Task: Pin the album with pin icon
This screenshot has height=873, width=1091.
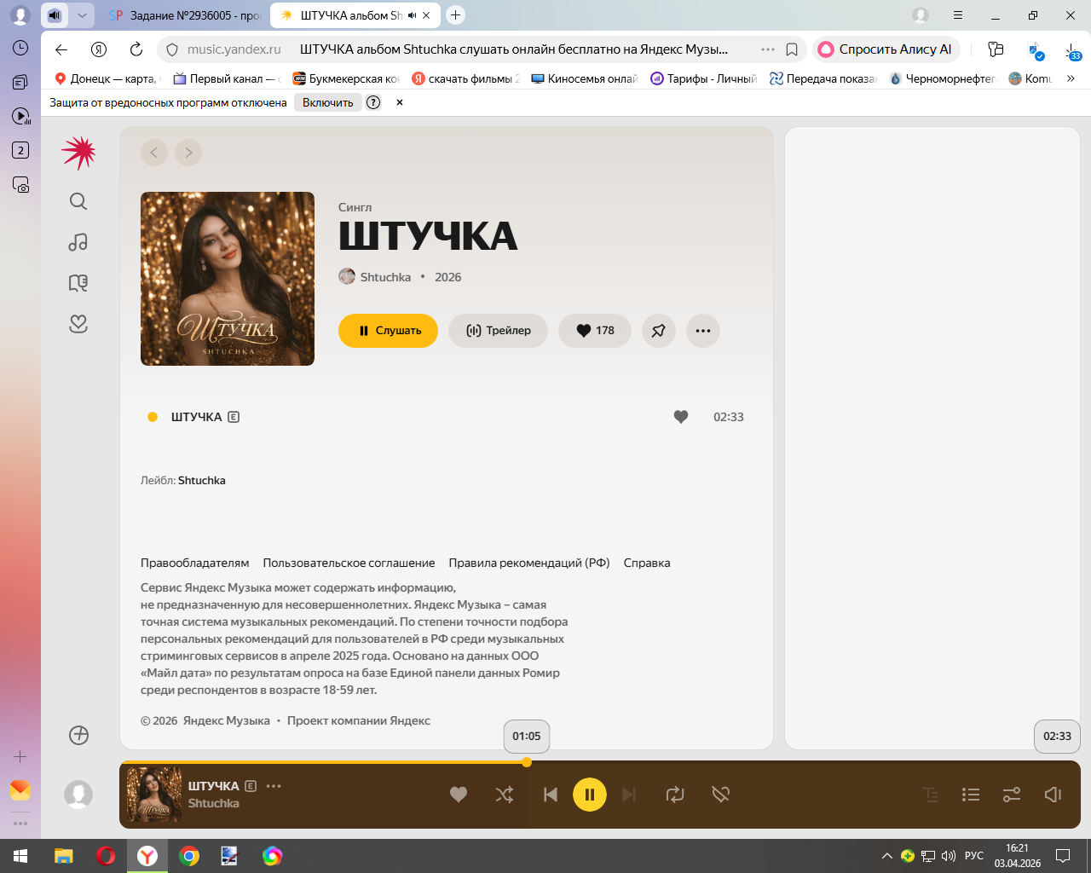Action: click(x=659, y=331)
